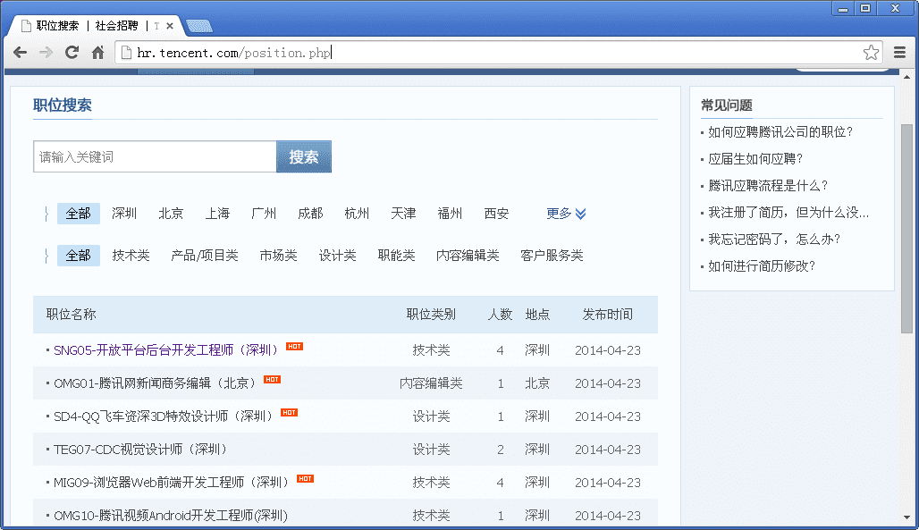Reload the page with the refresh icon

coord(72,52)
